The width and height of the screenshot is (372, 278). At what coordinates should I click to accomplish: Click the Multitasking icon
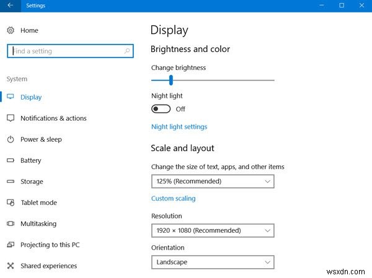11,224
